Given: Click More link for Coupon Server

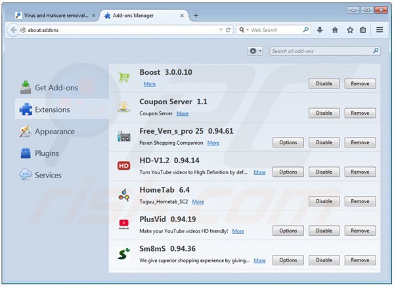Looking at the screenshot, I should 183,113.
